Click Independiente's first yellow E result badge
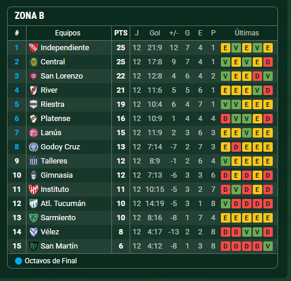 (x=226, y=48)
